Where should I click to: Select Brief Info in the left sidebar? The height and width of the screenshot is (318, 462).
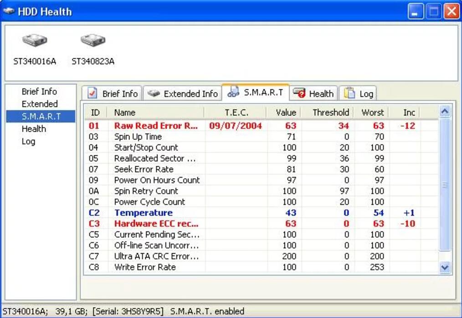39,92
